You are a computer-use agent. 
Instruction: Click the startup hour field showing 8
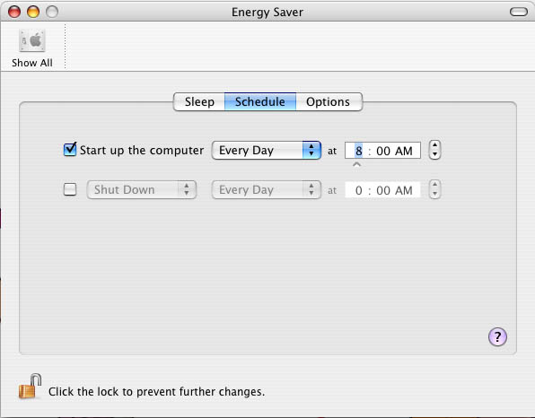[x=358, y=151]
